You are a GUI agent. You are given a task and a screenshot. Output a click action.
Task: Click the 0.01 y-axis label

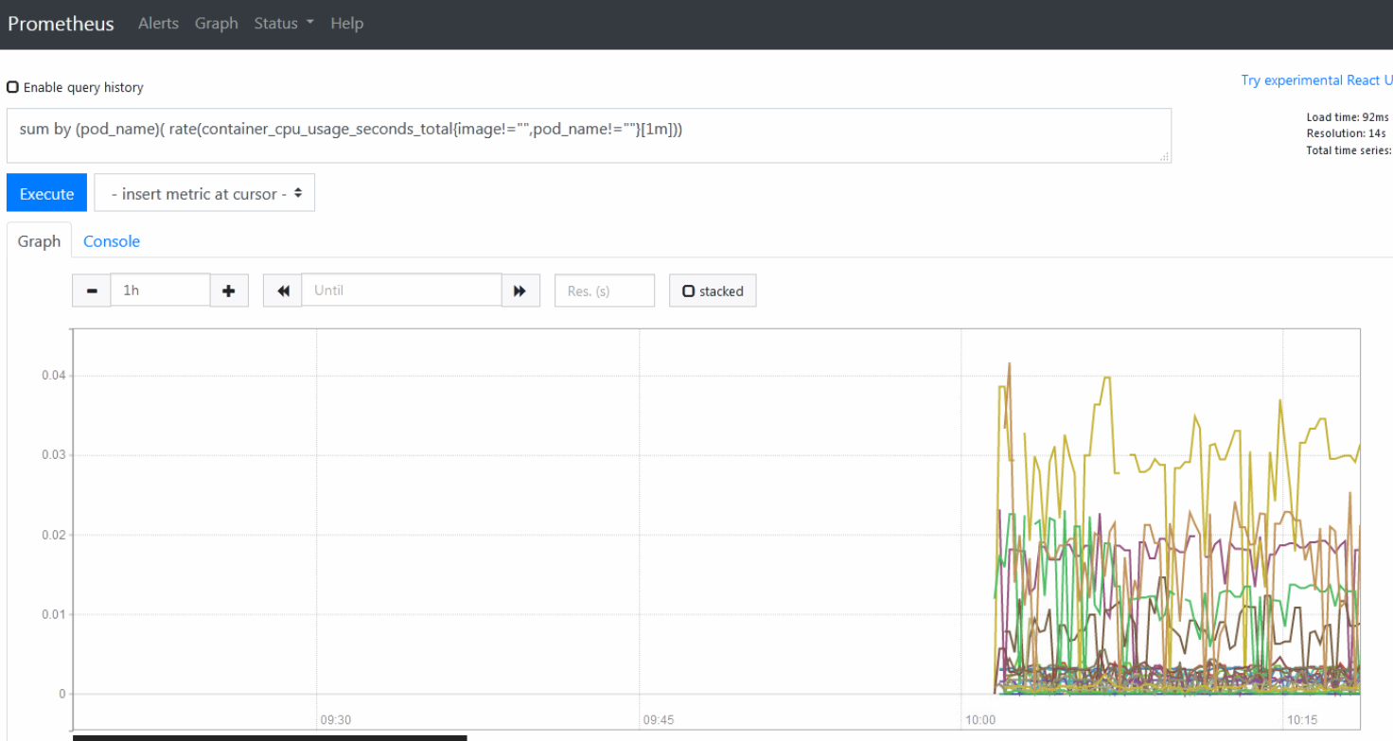[x=54, y=614]
